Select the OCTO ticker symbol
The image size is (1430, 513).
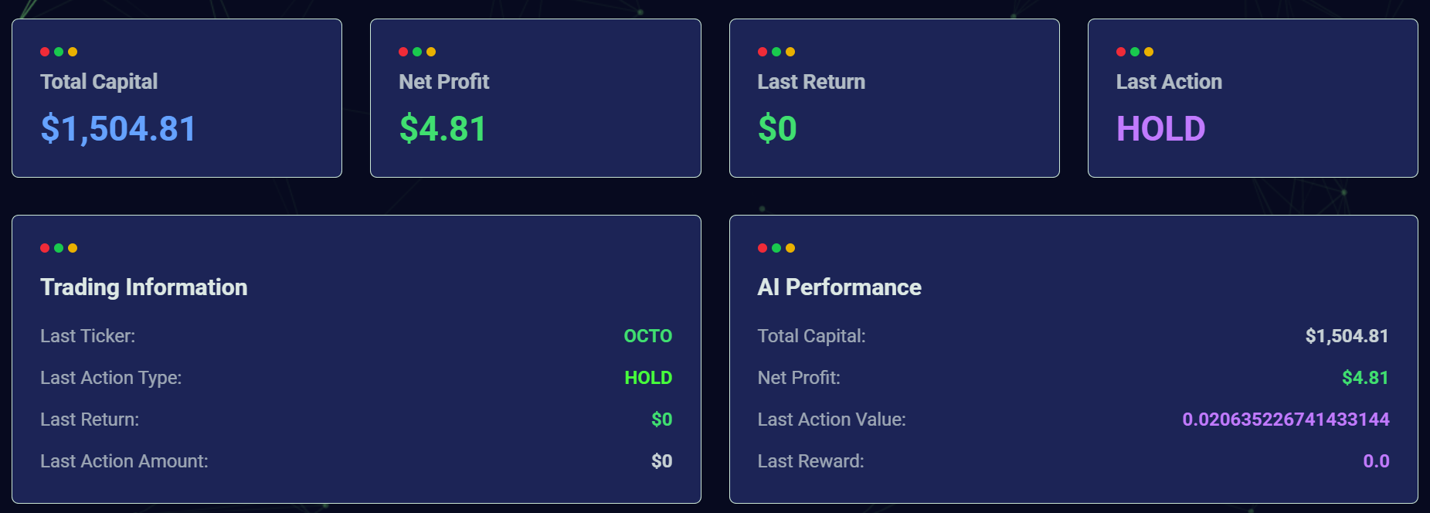point(647,336)
